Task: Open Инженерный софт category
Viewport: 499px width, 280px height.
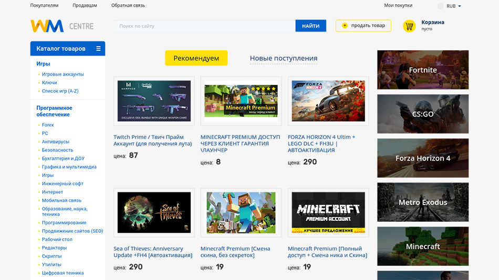Action: pos(63,184)
